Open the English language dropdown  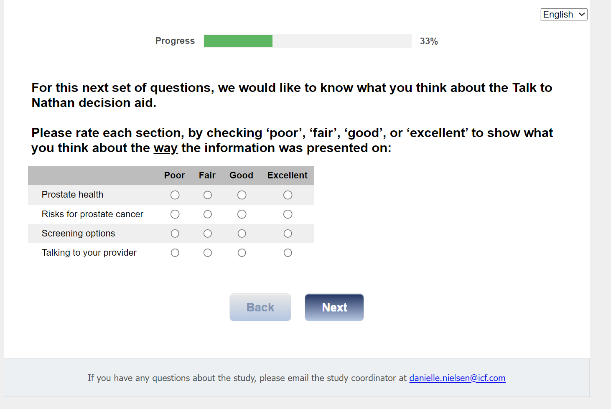[563, 15]
